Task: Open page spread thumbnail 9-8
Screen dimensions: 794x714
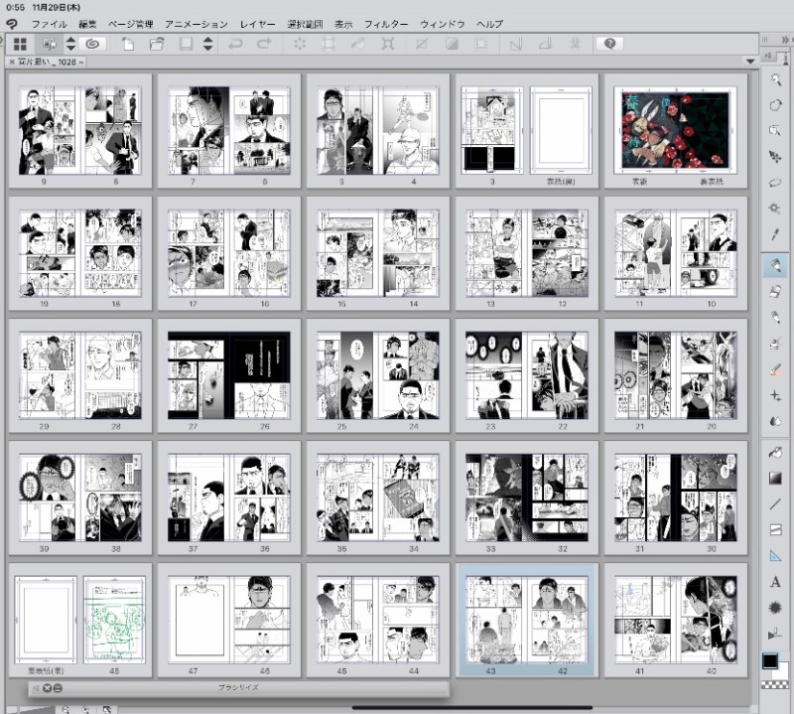Action: [80, 131]
